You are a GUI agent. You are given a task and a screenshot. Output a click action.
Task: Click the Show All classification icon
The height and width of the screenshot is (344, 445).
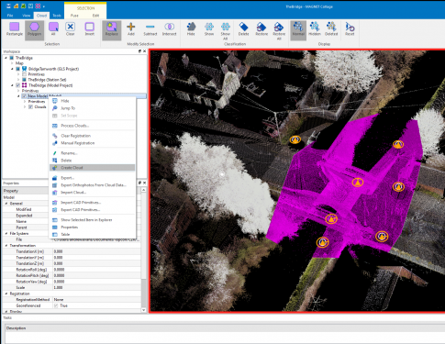[x=226, y=30]
